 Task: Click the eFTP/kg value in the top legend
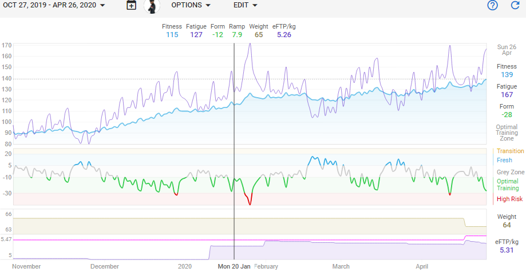(x=284, y=34)
